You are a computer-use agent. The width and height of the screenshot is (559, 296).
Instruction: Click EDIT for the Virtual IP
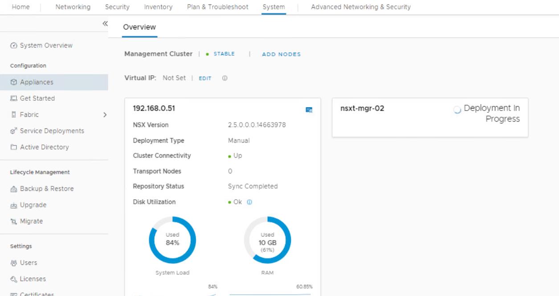(x=205, y=78)
